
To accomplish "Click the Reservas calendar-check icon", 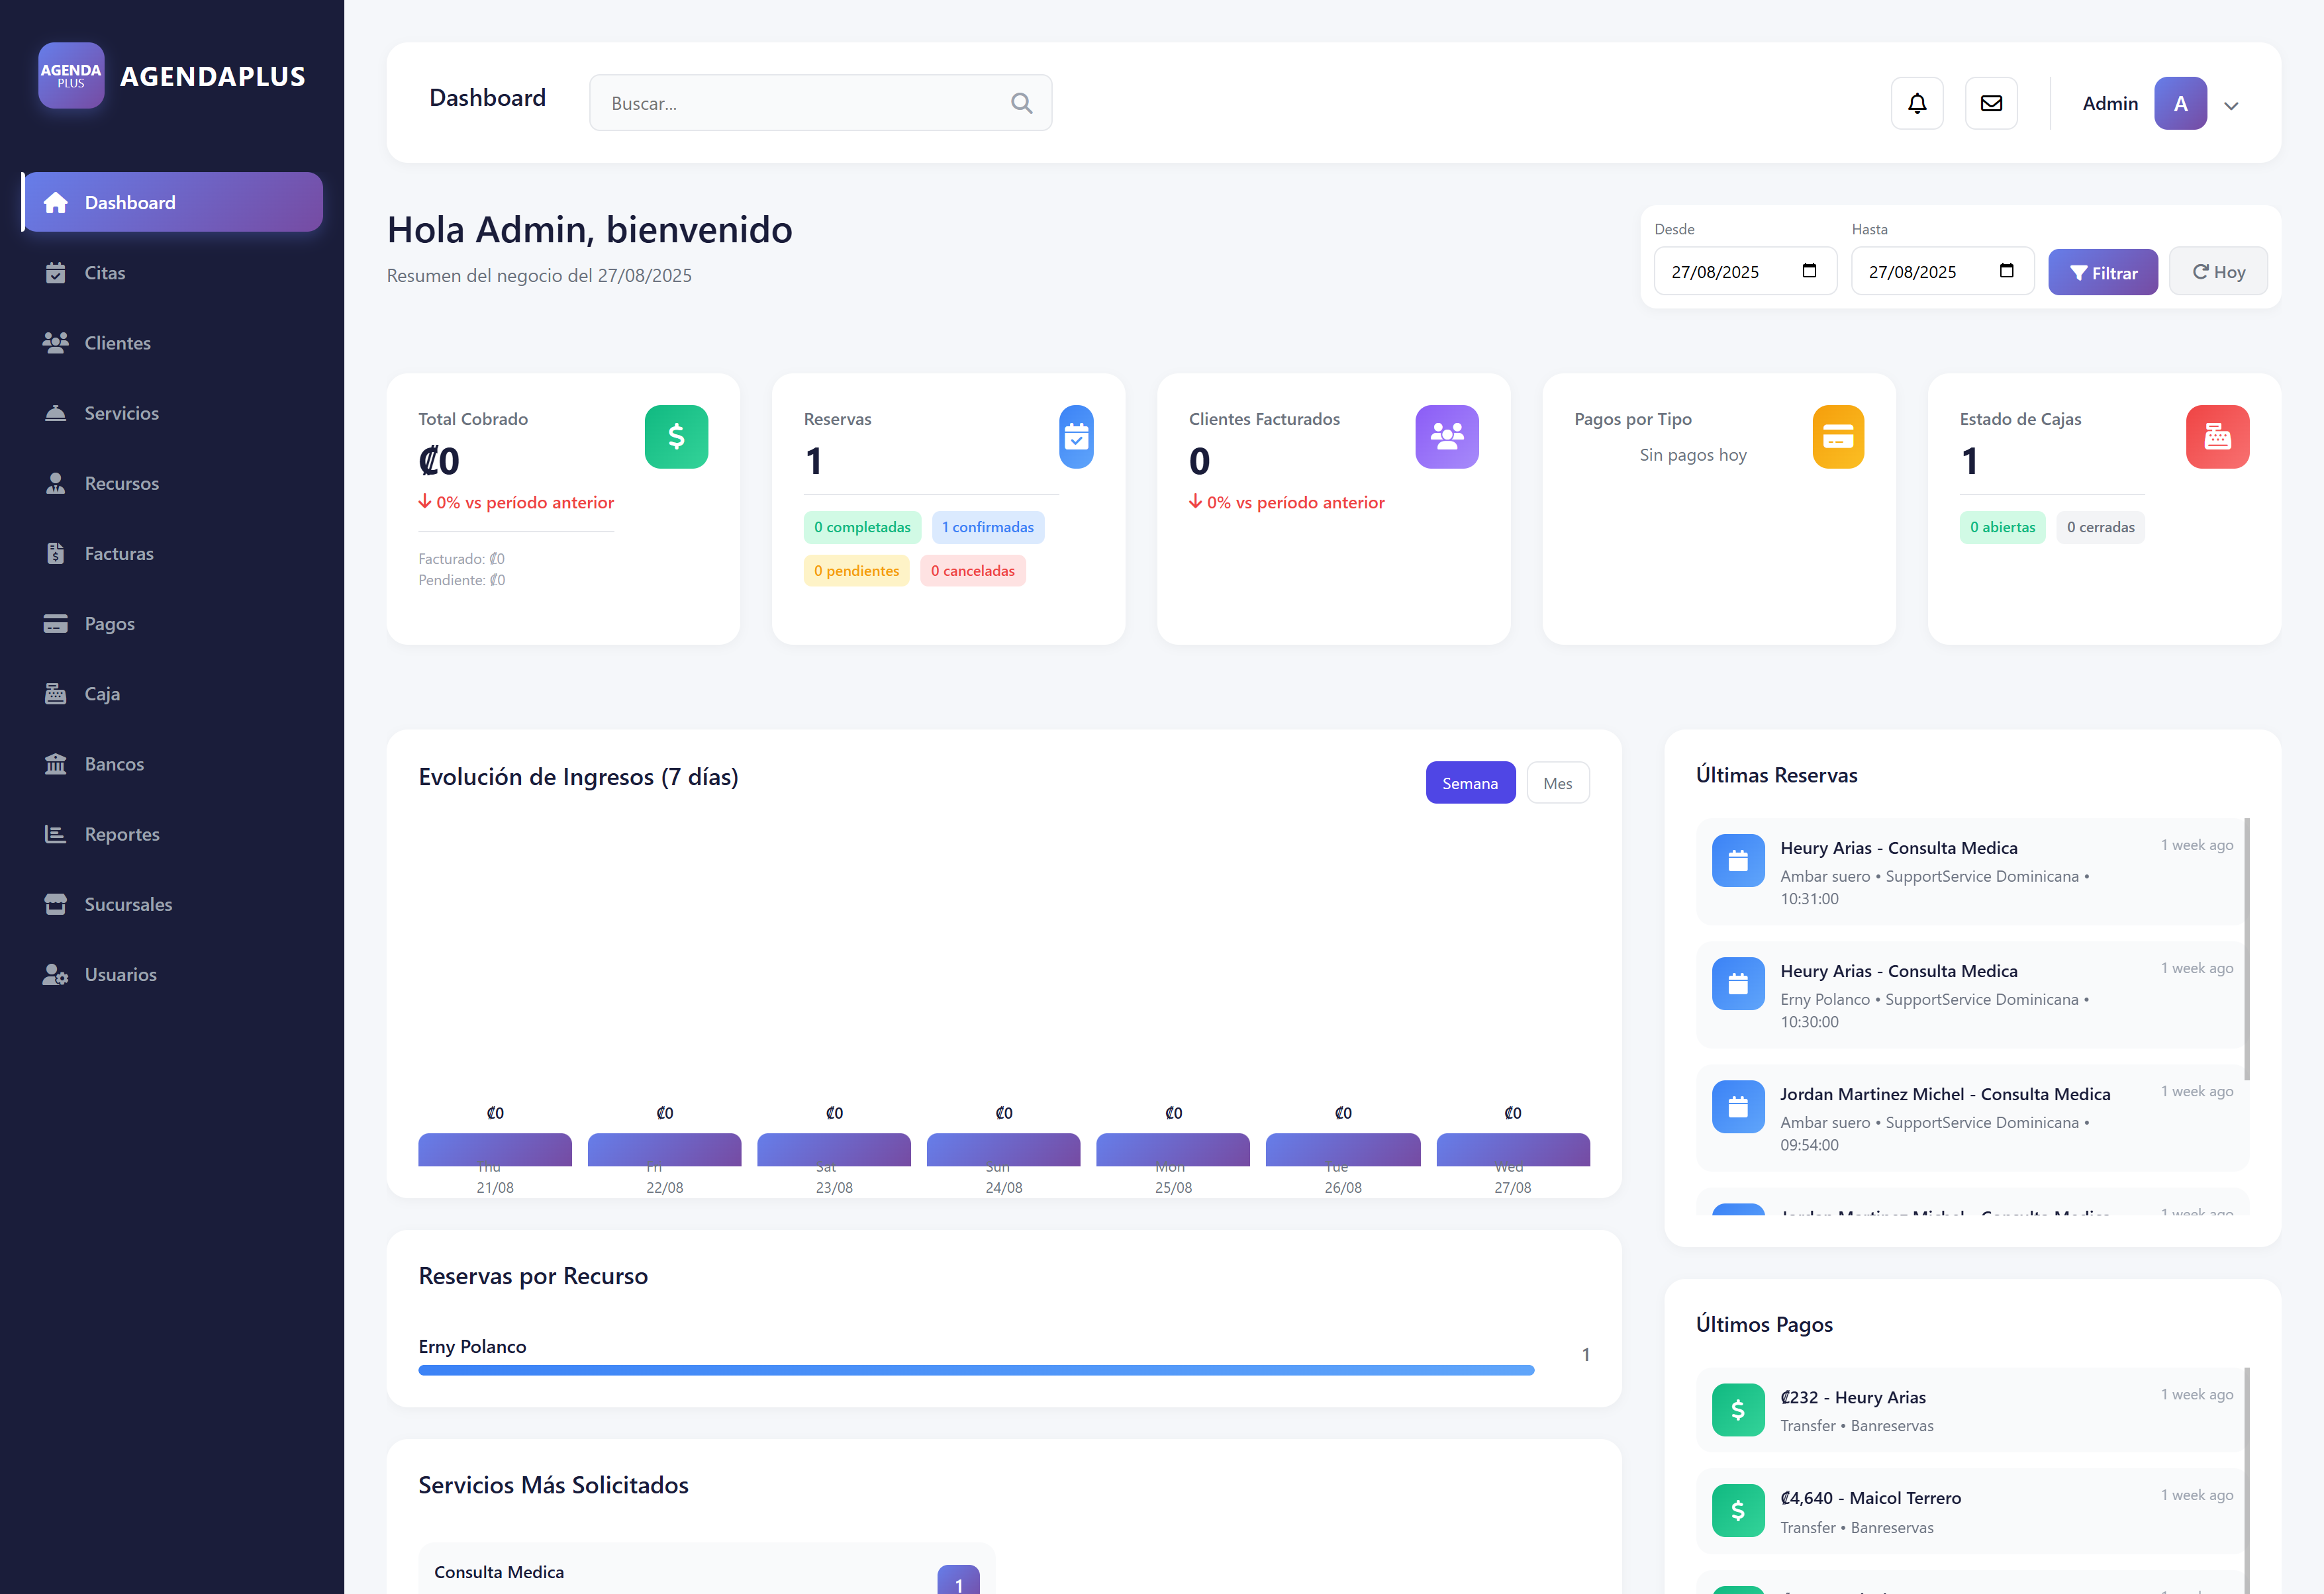I will (x=1076, y=436).
